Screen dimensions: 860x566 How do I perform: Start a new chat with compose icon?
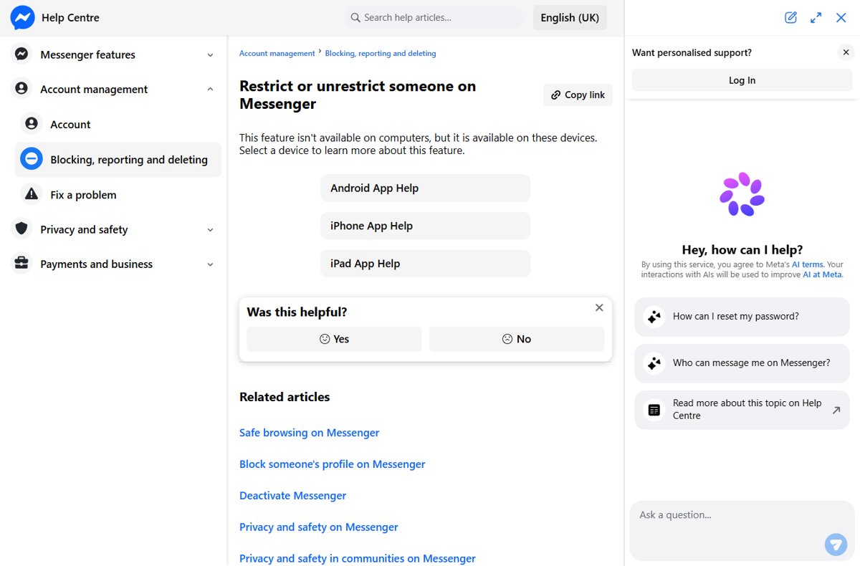click(790, 18)
